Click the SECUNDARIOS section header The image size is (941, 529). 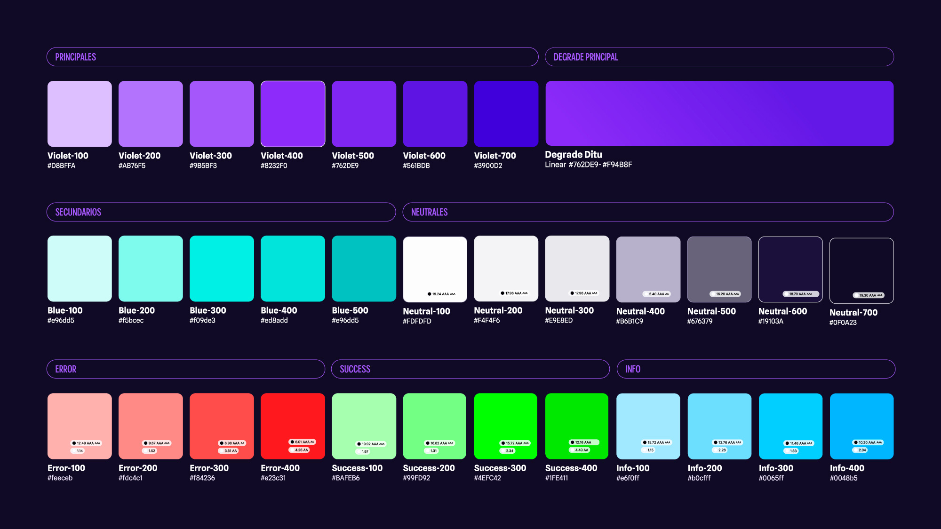(x=78, y=212)
